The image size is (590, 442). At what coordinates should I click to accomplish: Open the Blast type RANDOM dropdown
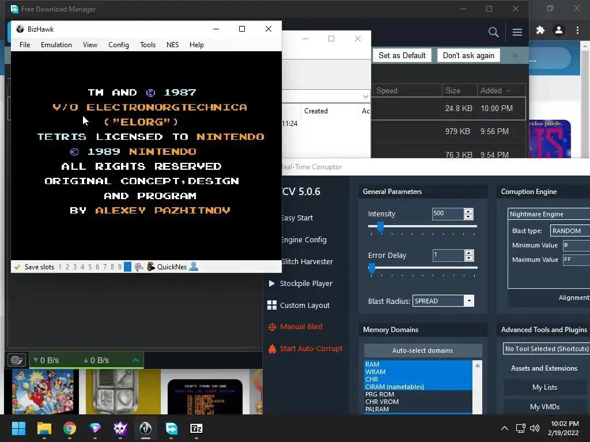[570, 231]
